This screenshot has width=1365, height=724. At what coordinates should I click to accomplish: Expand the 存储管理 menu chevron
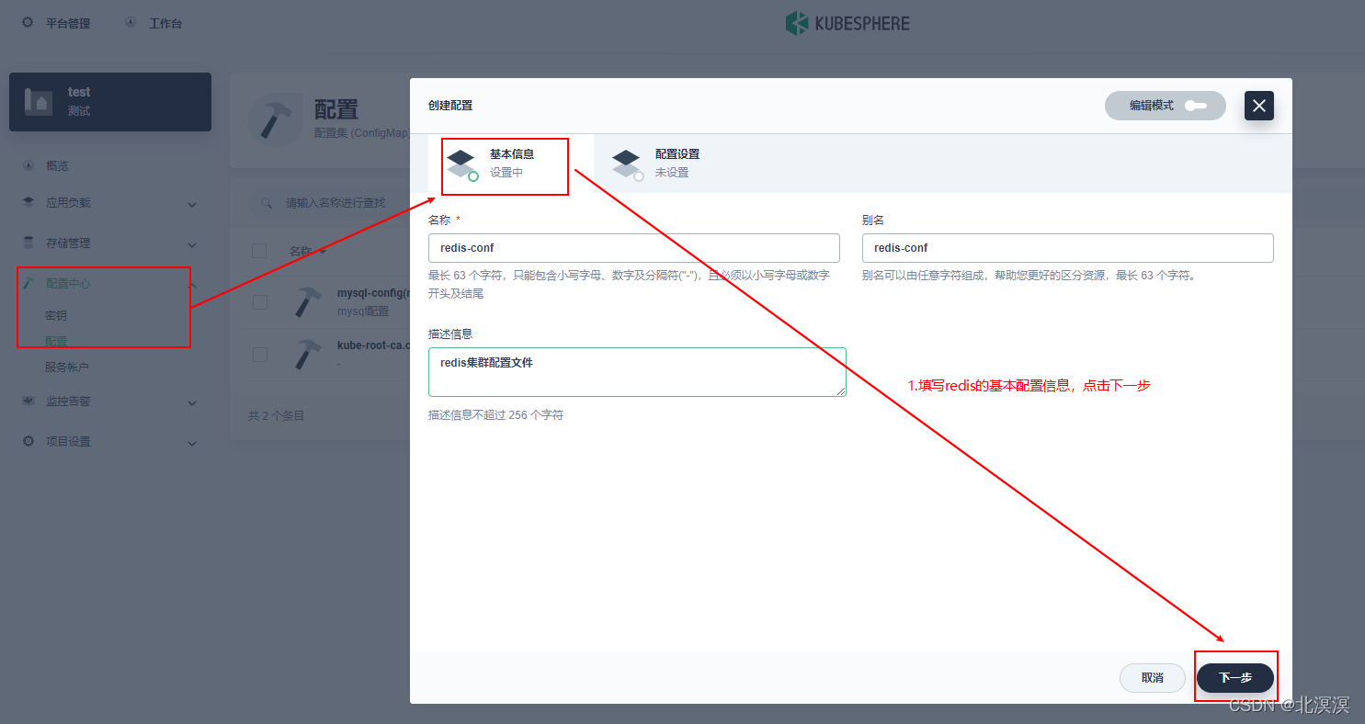192,244
